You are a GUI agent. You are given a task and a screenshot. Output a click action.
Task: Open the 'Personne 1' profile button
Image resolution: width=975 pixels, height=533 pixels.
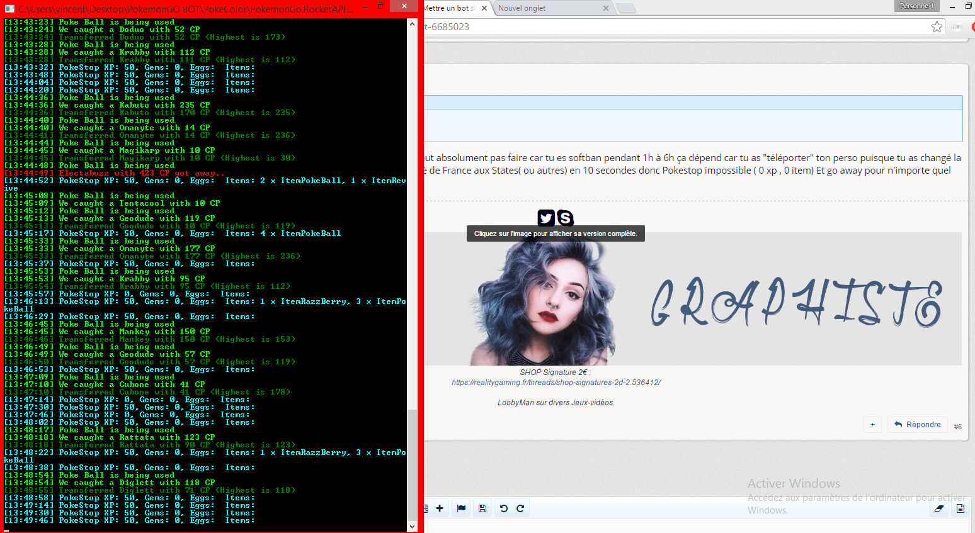(917, 6)
